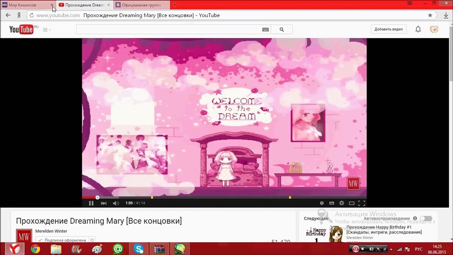Show hidden tray icons arrow
The width and height of the screenshot is (453, 255).
(391, 249)
